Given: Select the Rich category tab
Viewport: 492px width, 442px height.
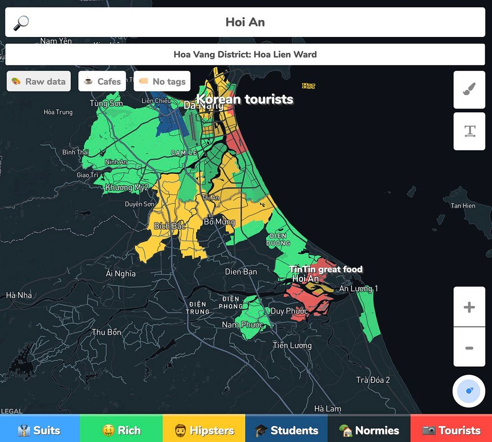Looking at the screenshot, I should tap(122, 430).
